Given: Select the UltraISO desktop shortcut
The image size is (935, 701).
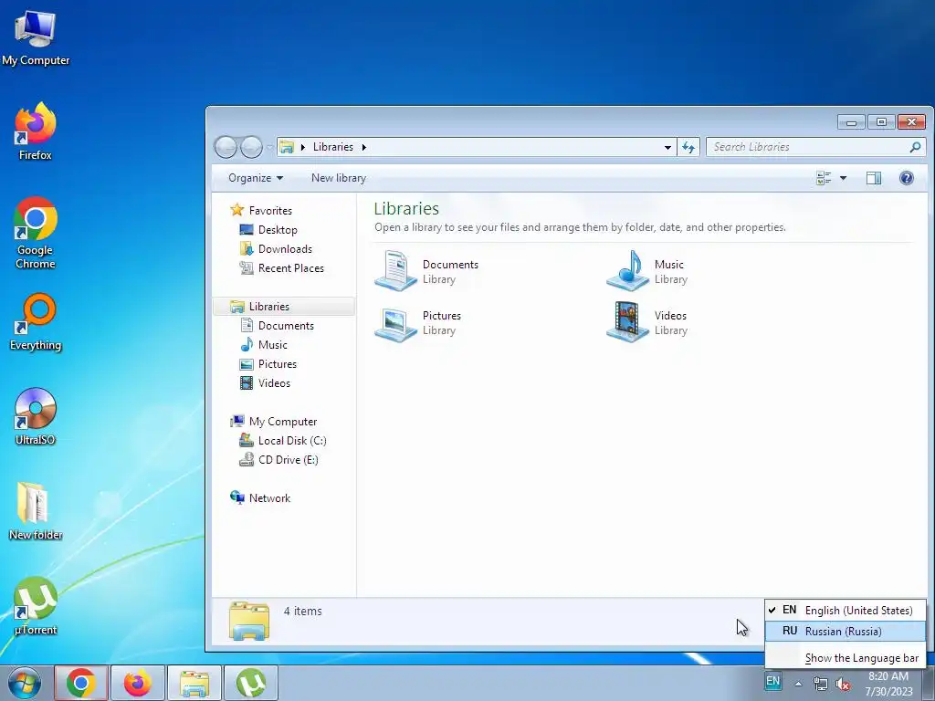Looking at the screenshot, I should pyautogui.click(x=36, y=416).
